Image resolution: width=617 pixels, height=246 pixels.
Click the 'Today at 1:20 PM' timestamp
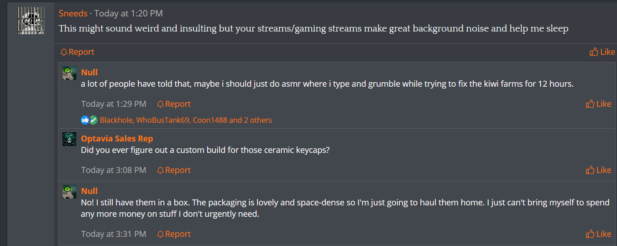(128, 13)
